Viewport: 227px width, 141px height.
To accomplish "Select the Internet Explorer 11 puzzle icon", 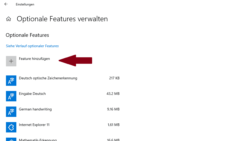I will click(11, 127).
